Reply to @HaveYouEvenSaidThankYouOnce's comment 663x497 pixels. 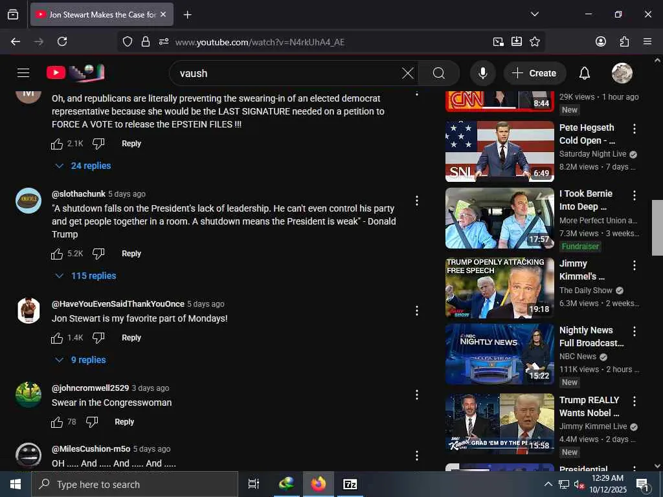tap(131, 338)
